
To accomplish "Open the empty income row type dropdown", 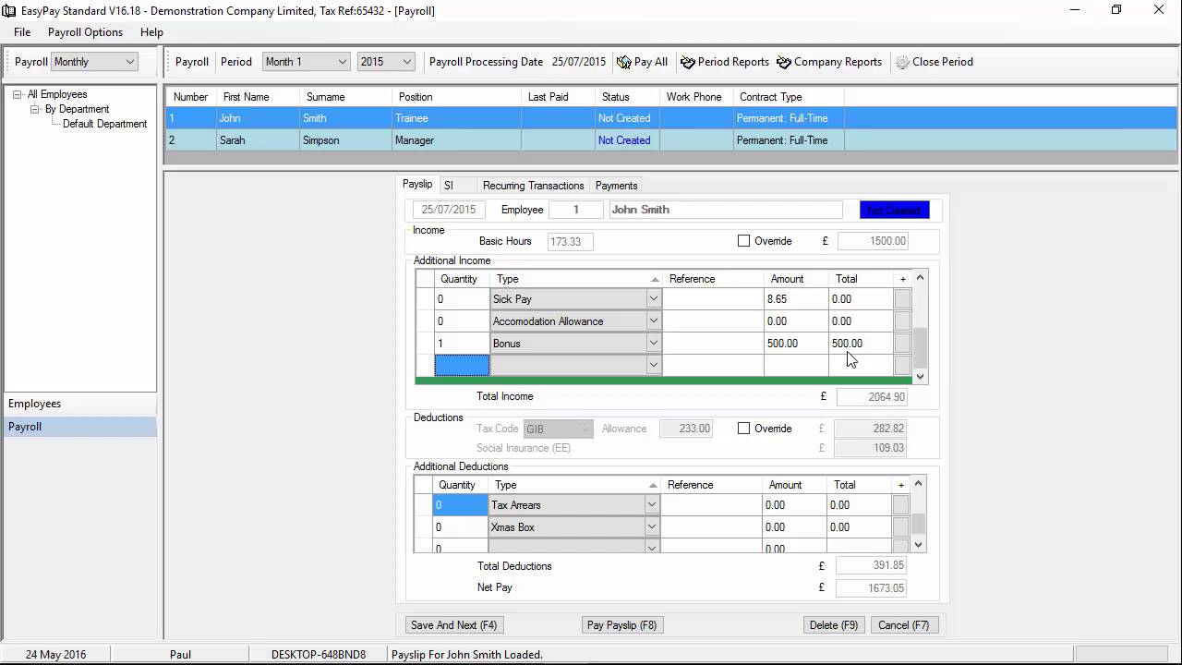I will point(653,366).
